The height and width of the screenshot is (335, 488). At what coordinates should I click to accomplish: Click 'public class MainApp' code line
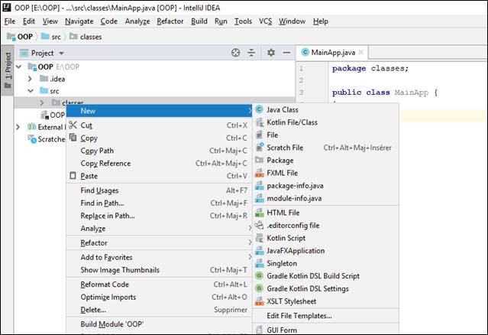385,93
